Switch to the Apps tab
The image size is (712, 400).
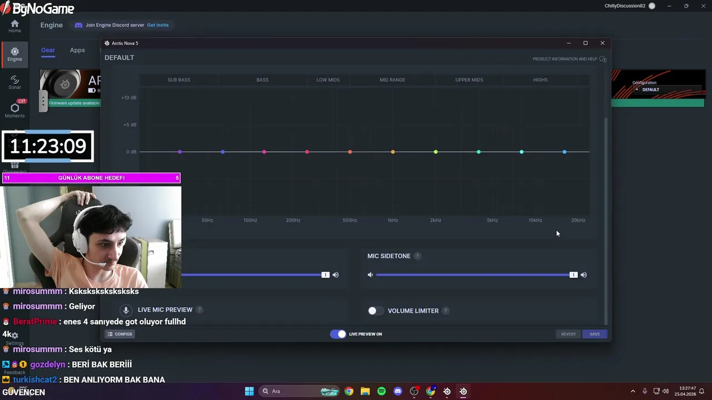click(x=77, y=50)
